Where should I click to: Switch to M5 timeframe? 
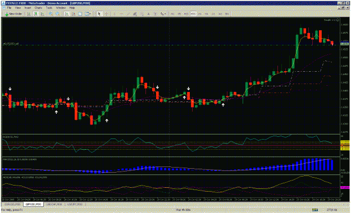coord(179,14)
